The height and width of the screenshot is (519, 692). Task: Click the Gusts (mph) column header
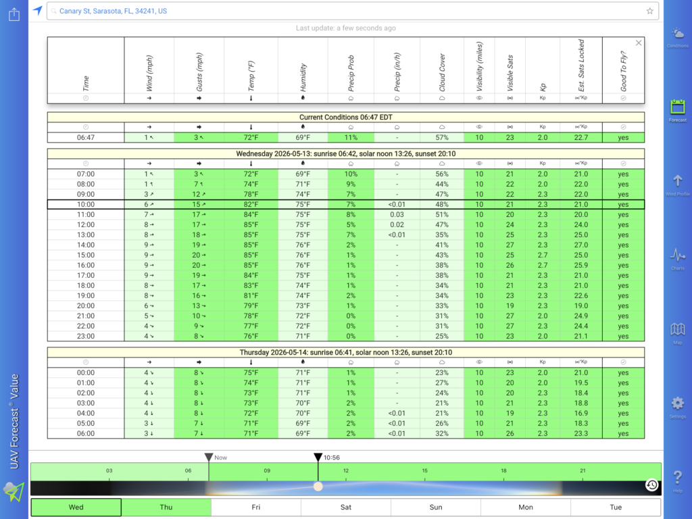(199, 70)
